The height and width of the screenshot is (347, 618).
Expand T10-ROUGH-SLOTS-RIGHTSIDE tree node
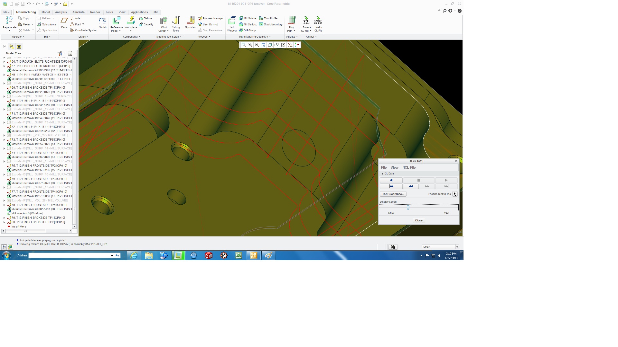coord(4,62)
